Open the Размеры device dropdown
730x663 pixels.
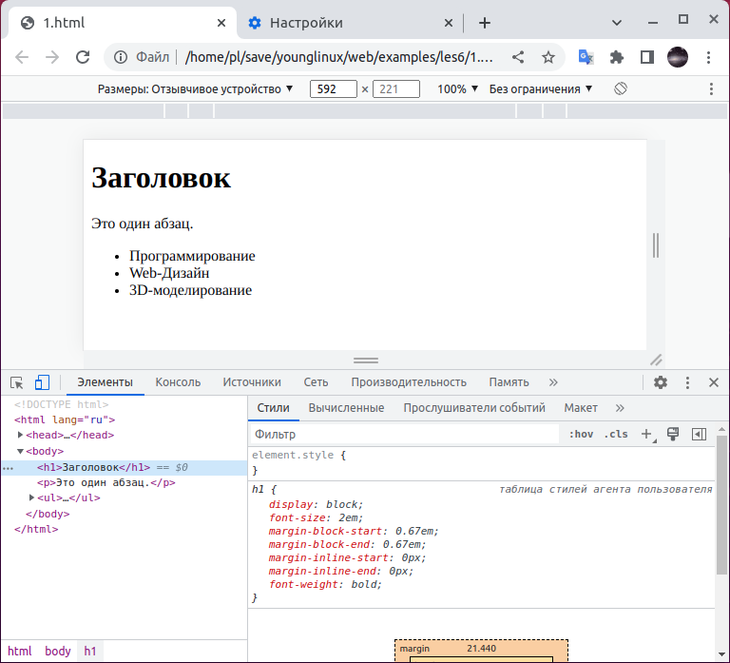195,89
